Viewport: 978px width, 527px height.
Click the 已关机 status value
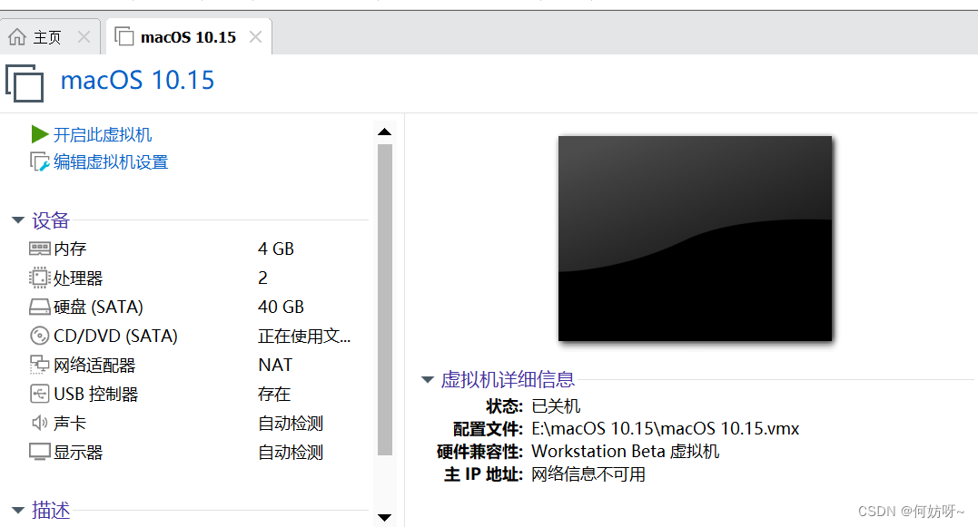[556, 406]
